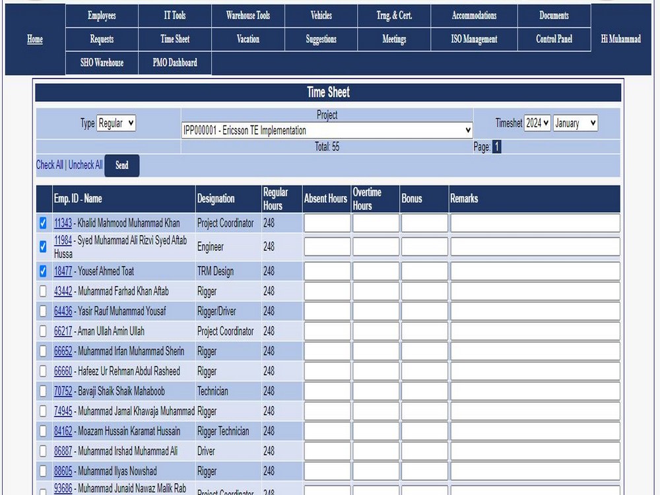Submit with the Send button
The width and height of the screenshot is (660, 495).
(x=122, y=166)
